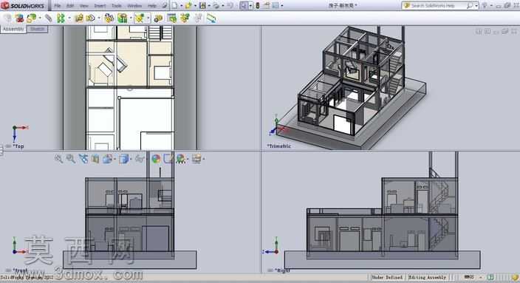520x283 pixels.
Task: Click the *Right view label
Action: [x=282, y=270]
